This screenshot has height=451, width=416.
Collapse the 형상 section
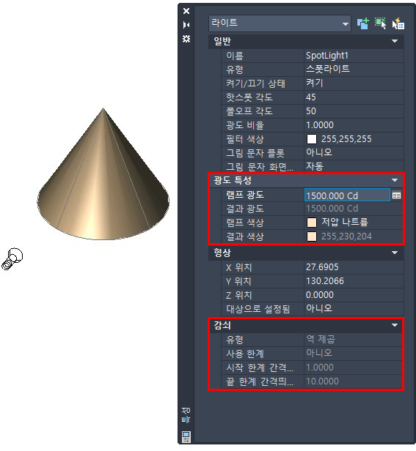(x=395, y=253)
